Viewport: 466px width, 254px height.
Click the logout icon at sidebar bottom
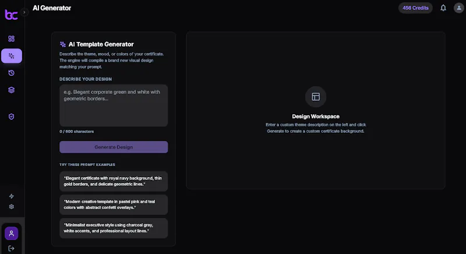[11, 248]
